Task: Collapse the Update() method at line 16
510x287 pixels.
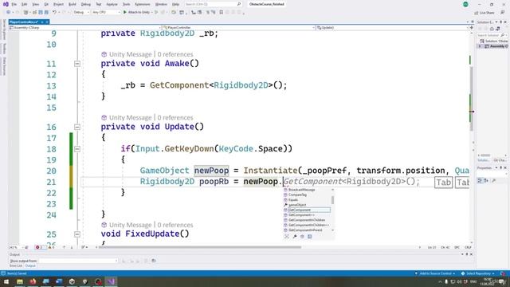Action: pos(77,127)
